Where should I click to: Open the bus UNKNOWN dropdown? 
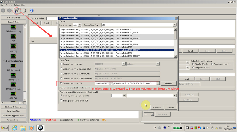pyautogui.click(x=124, y=64)
